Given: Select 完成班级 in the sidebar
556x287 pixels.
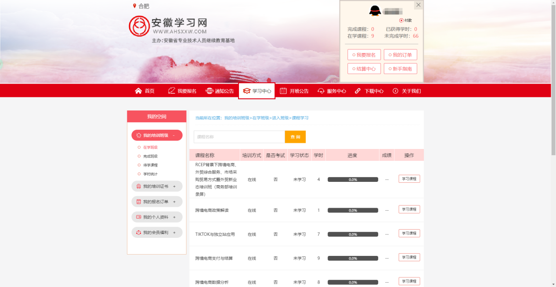Looking at the screenshot, I should coord(150,156).
